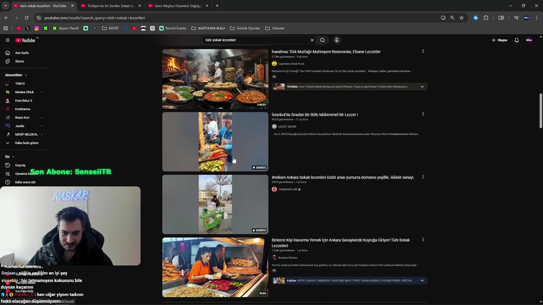The height and width of the screenshot is (305, 543).
Task: Click the YouTube search input field
Action: point(257,40)
